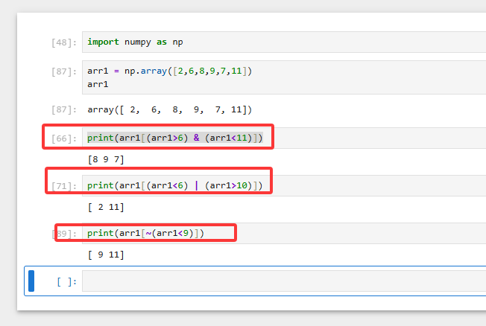Click the [48]: input prompt
The width and height of the screenshot is (486, 326).
pos(64,42)
